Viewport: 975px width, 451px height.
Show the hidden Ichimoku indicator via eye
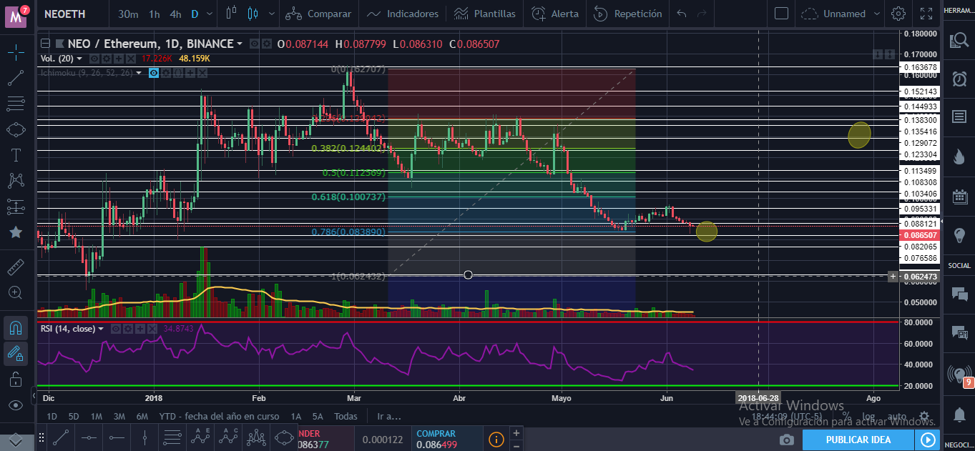(153, 73)
